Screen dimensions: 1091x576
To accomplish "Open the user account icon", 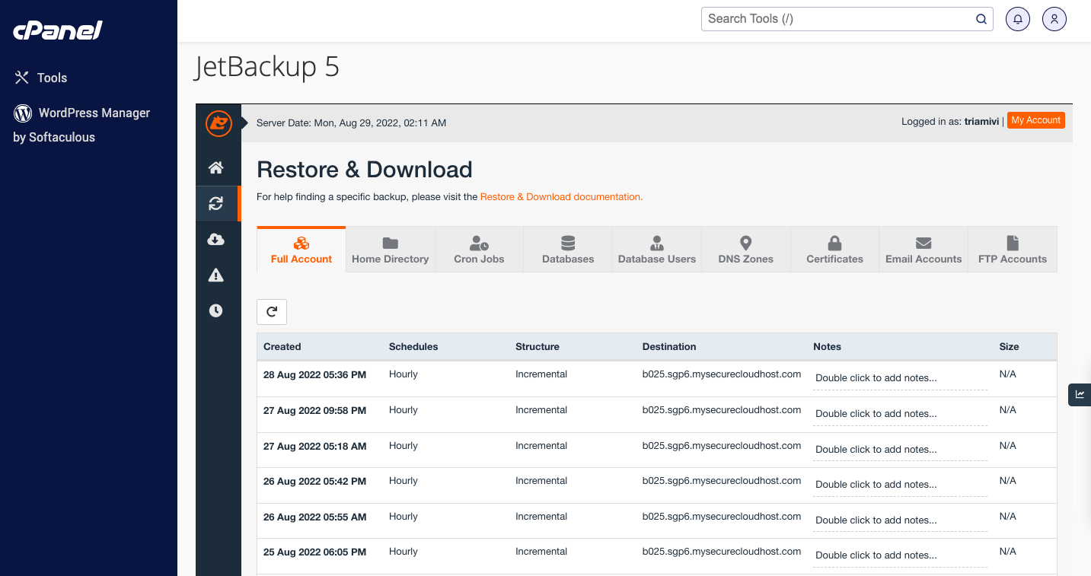I will coord(1054,20).
